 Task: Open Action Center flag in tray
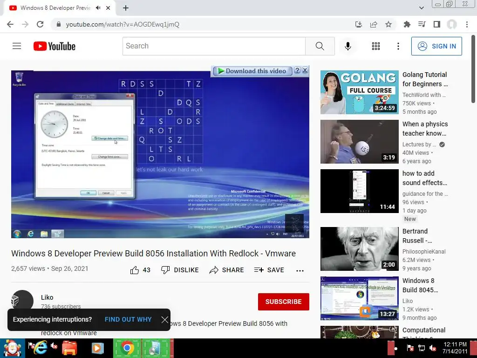[410, 348]
